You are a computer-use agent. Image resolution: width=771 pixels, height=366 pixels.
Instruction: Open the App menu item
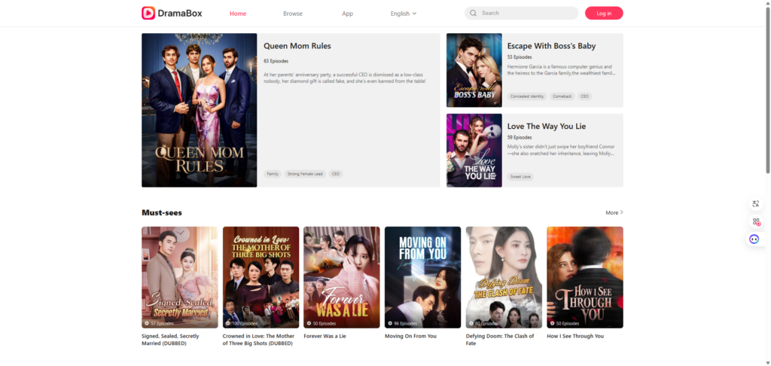(x=348, y=14)
